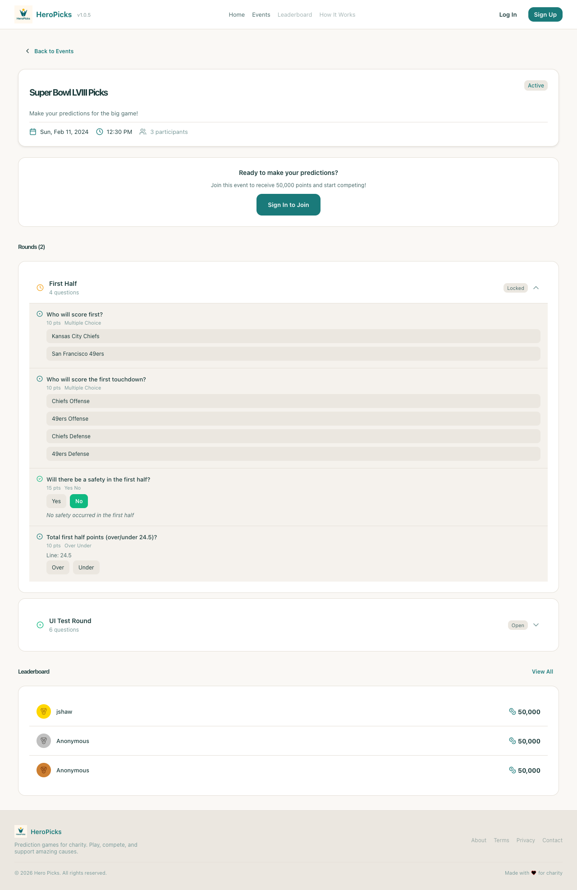Collapse the First Half round chevron
577x890 pixels.
(x=536, y=288)
